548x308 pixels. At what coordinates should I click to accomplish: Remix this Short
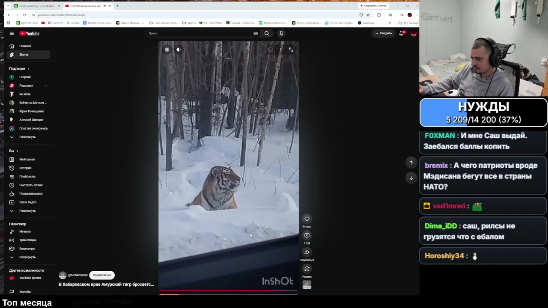tap(307, 269)
